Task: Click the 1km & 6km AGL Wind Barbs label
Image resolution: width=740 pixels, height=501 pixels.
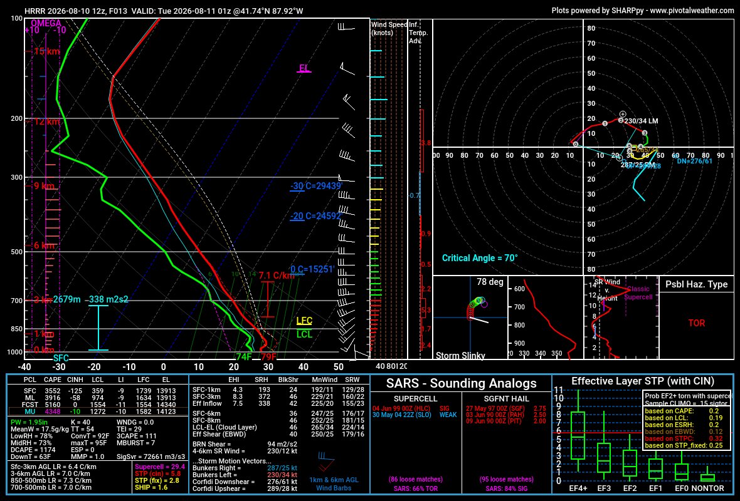Action: point(334,483)
